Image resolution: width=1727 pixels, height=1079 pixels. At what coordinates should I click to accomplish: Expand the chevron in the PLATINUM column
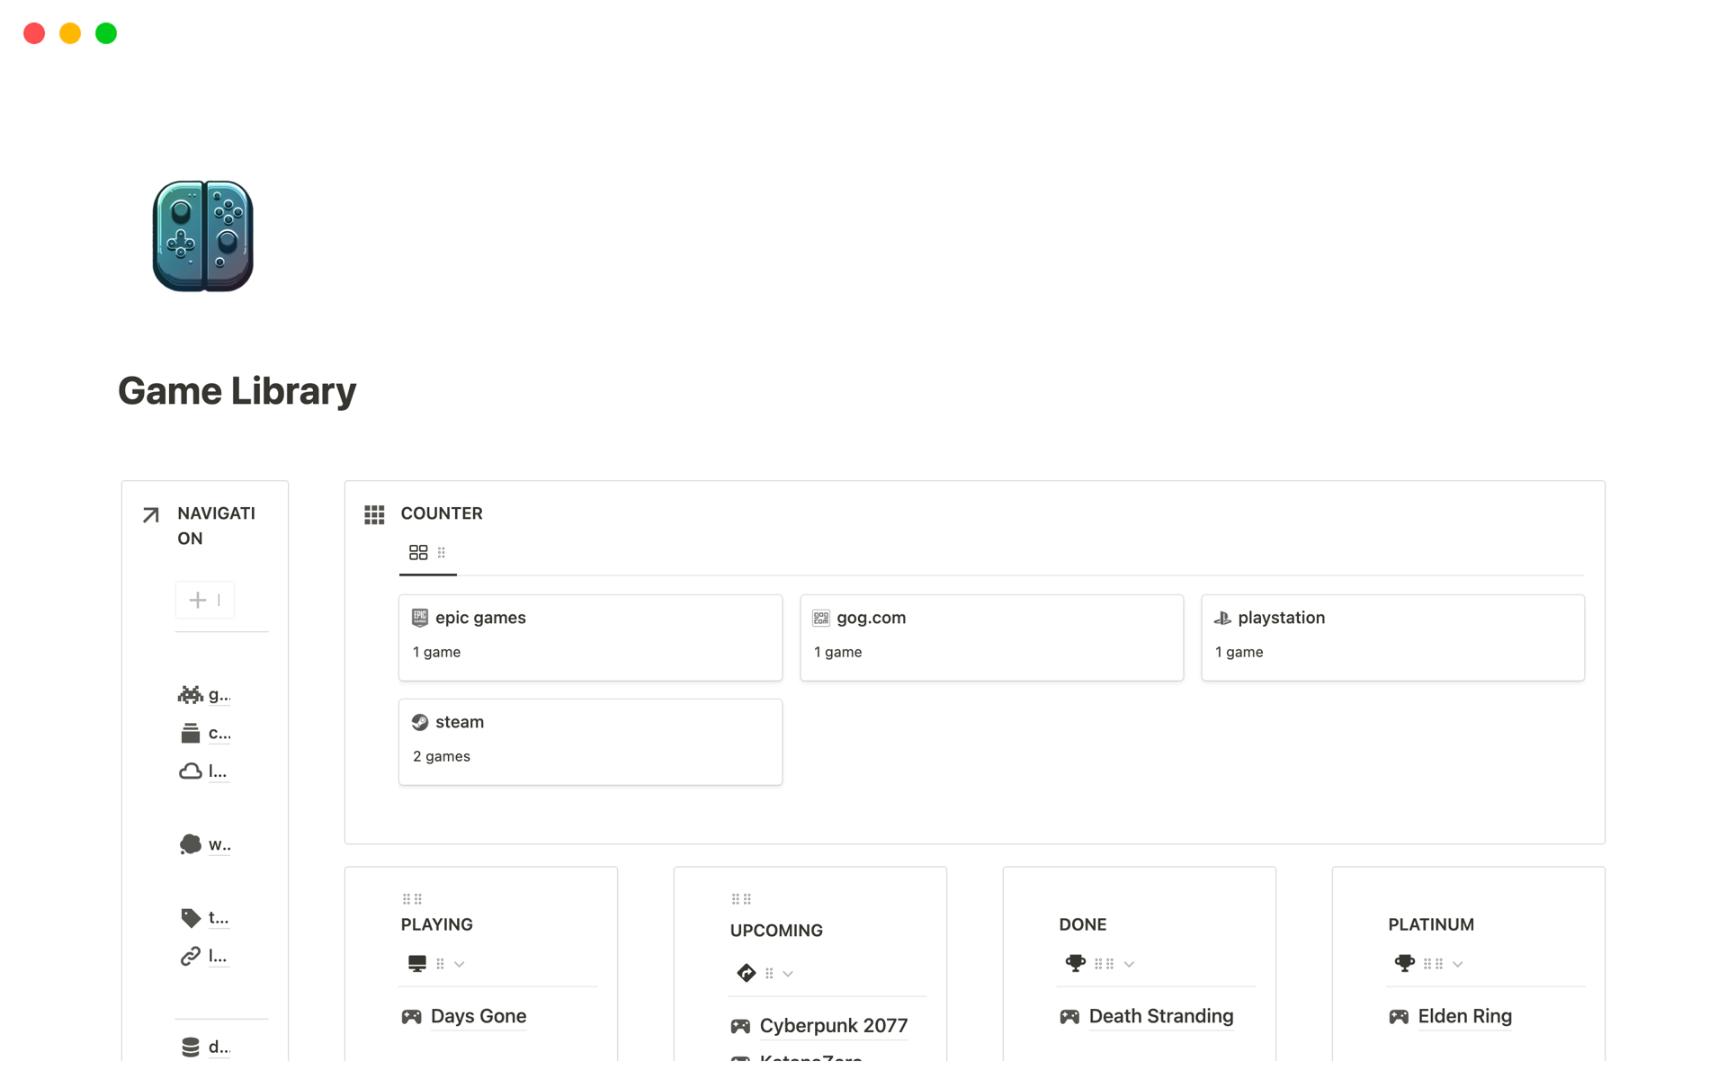pos(1458,963)
